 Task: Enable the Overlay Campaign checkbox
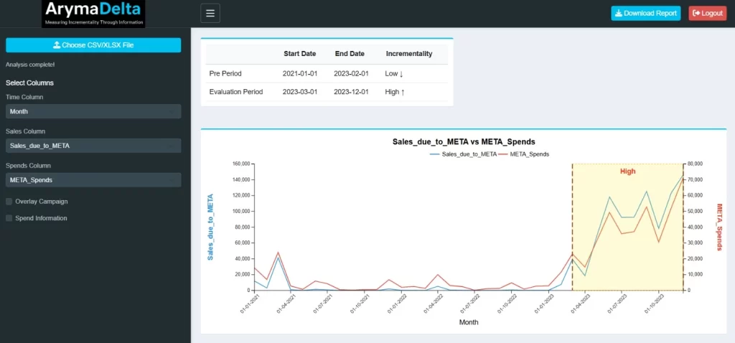[9, 202]
